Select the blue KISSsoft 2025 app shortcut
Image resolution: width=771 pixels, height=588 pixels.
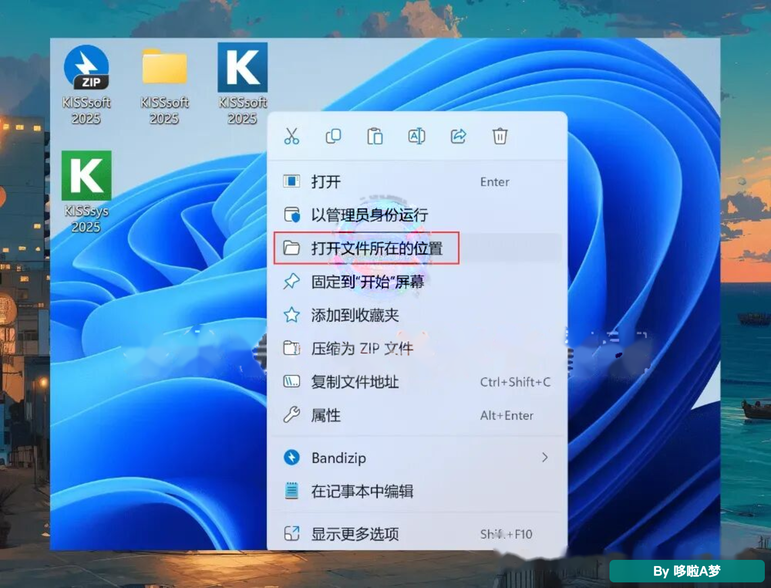tap(243, 84)
